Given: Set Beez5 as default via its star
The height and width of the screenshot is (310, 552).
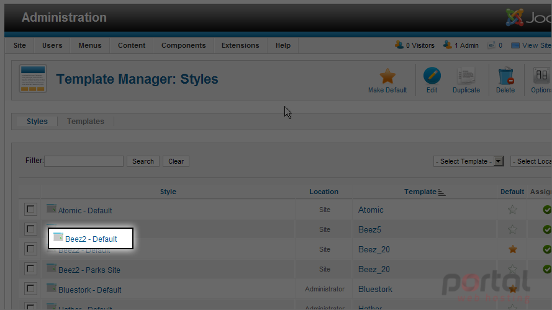Looking at the screenshot, I should [513, 229].
